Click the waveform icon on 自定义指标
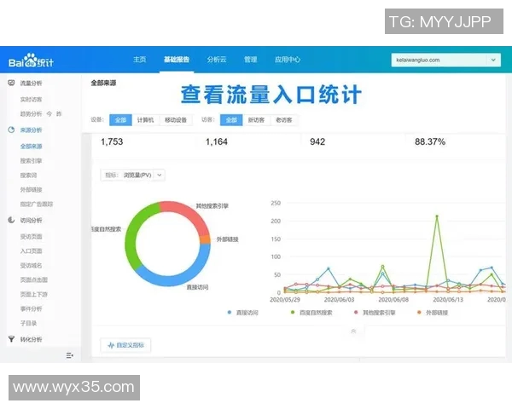 111,345
